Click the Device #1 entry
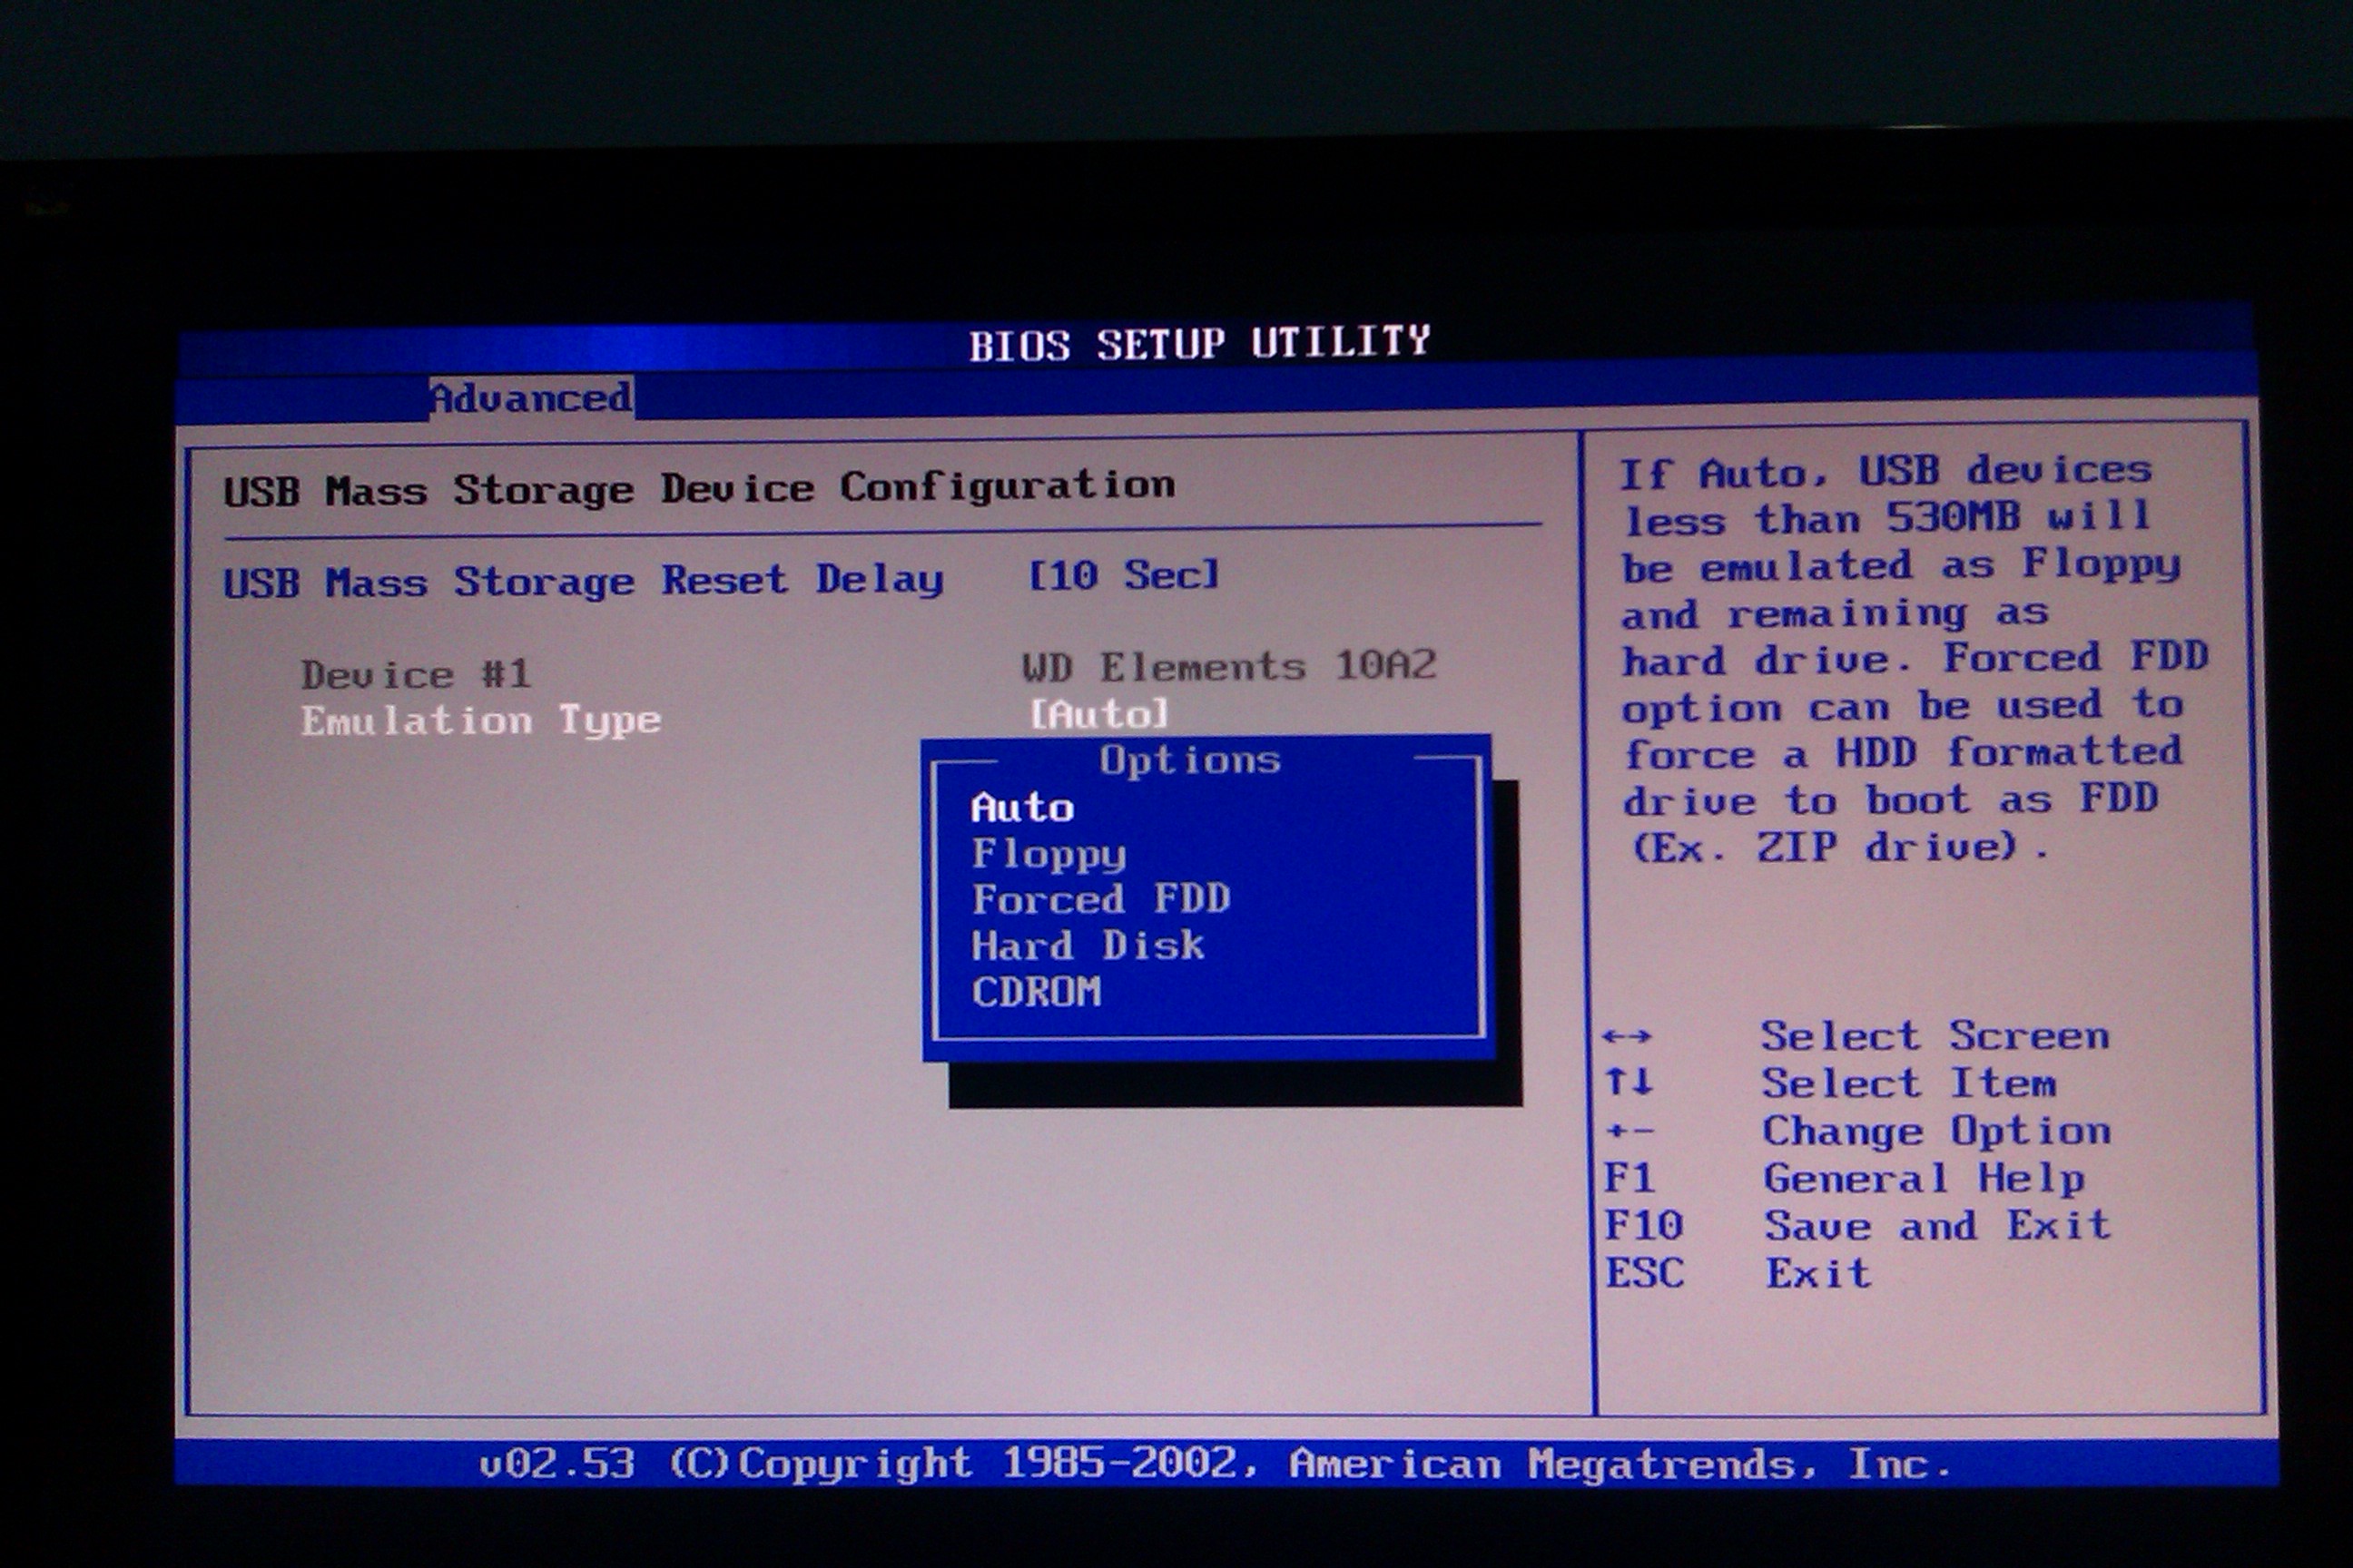 [x=415, y=675]
